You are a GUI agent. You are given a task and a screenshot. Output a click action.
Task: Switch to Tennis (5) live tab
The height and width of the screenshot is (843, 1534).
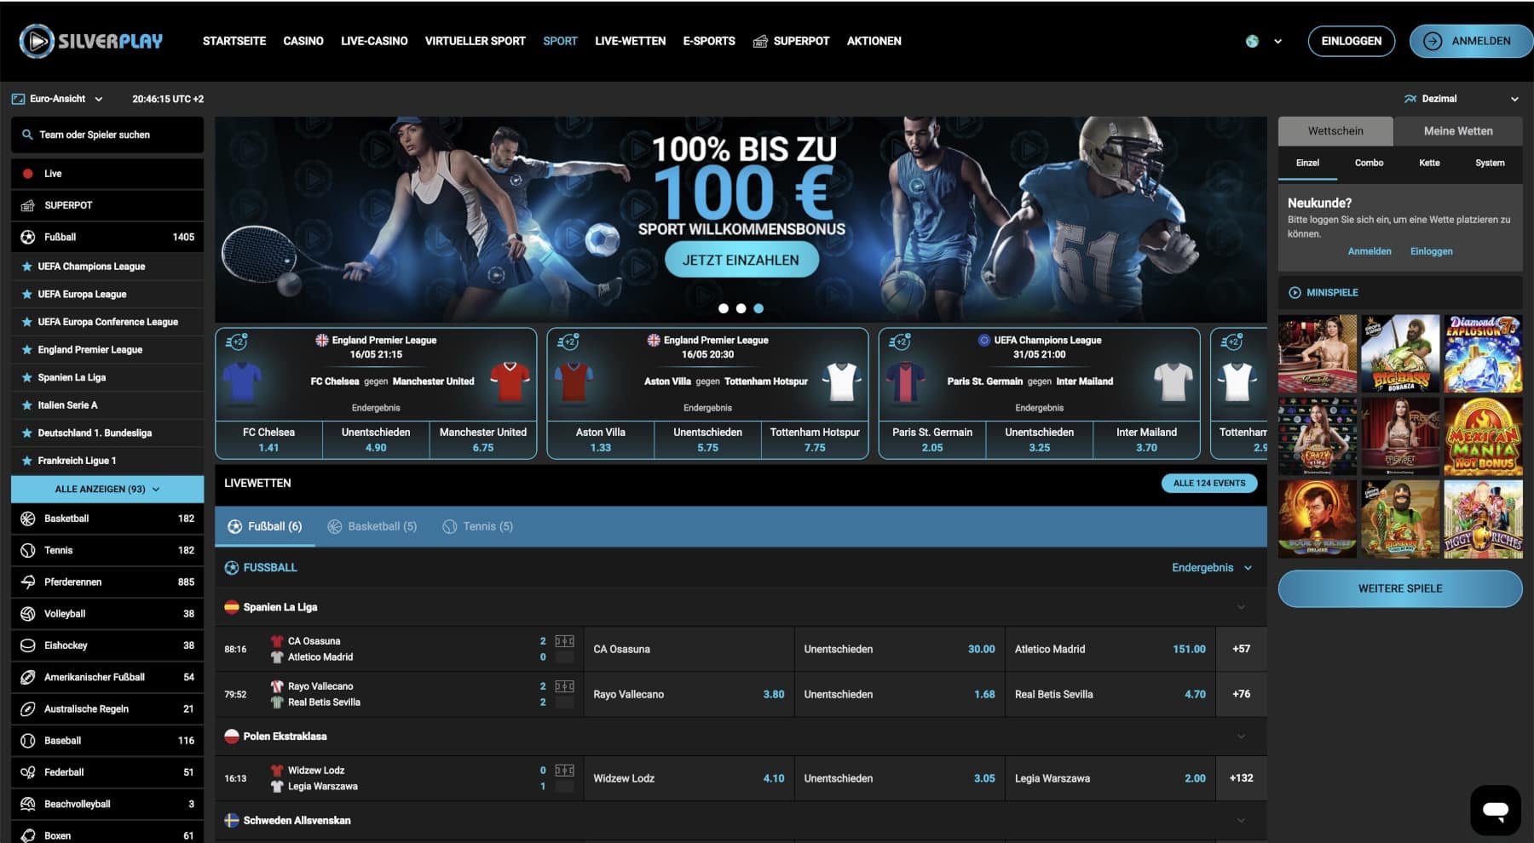478,526
